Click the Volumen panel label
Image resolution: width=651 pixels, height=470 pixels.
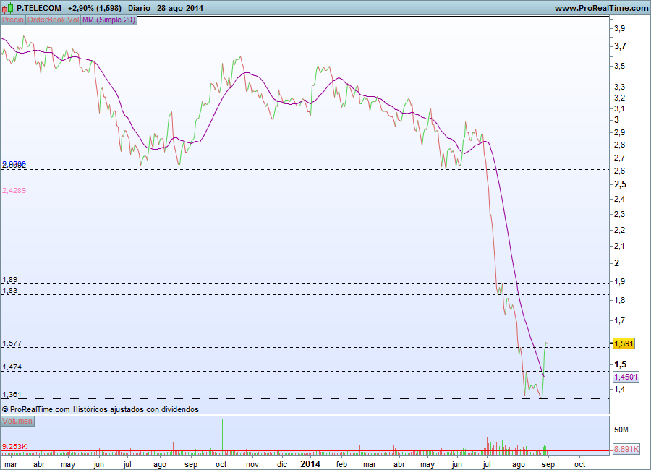point(17,421)
